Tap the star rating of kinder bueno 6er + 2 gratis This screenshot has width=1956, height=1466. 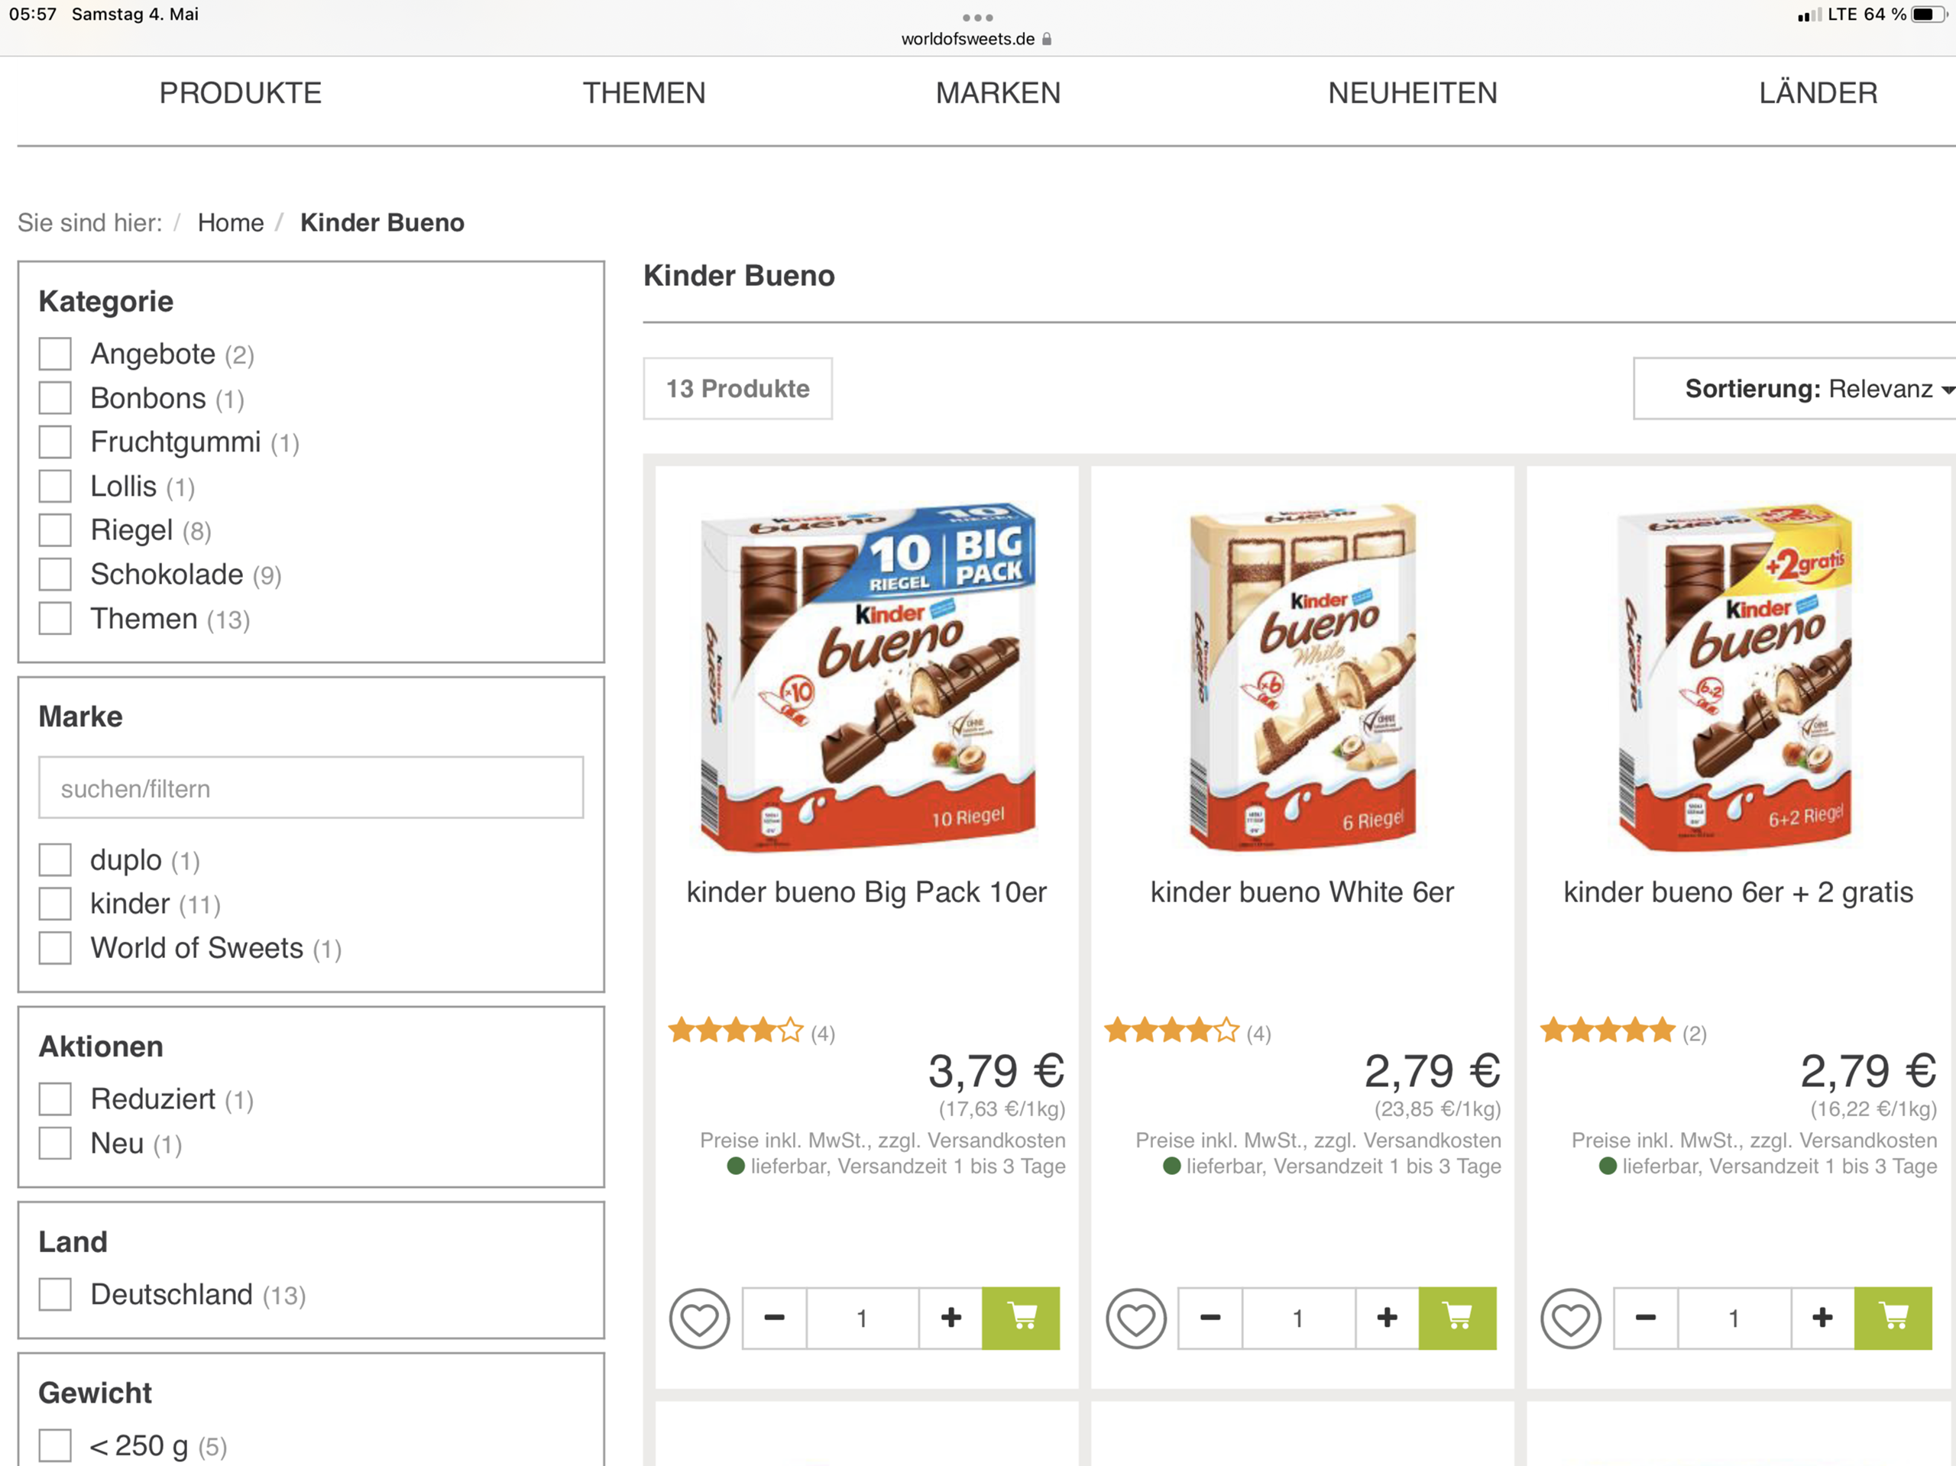[1608, 1031]
